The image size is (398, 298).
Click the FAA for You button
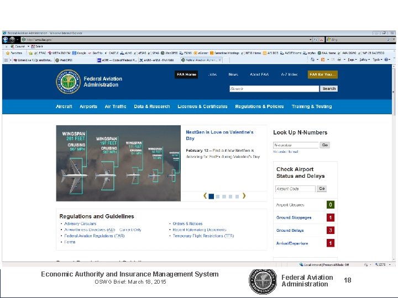coord(323,74)
